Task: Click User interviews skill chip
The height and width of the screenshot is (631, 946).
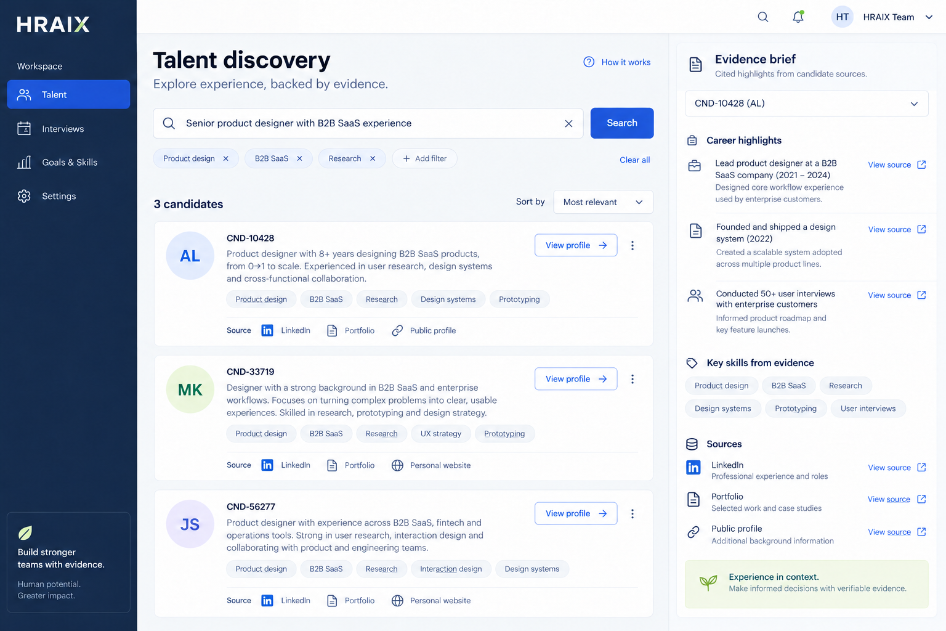Action: coord(868,409)
